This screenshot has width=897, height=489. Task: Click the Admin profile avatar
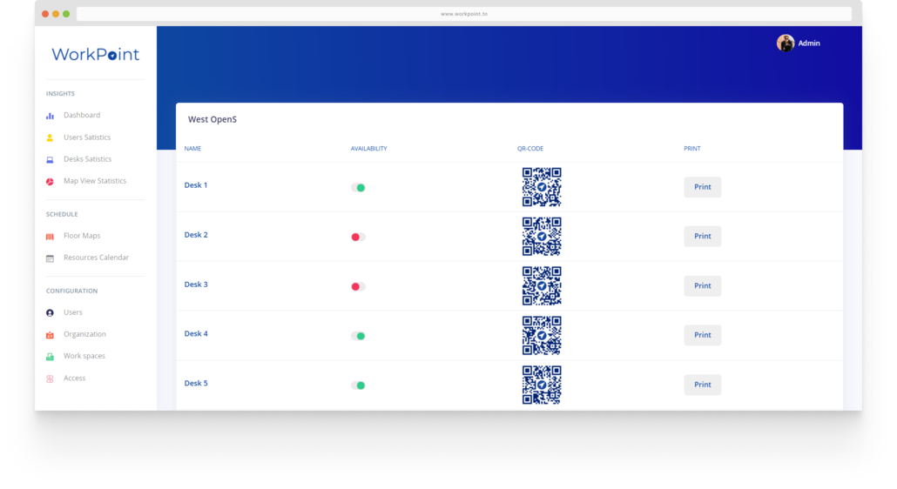tap(785, 43)
